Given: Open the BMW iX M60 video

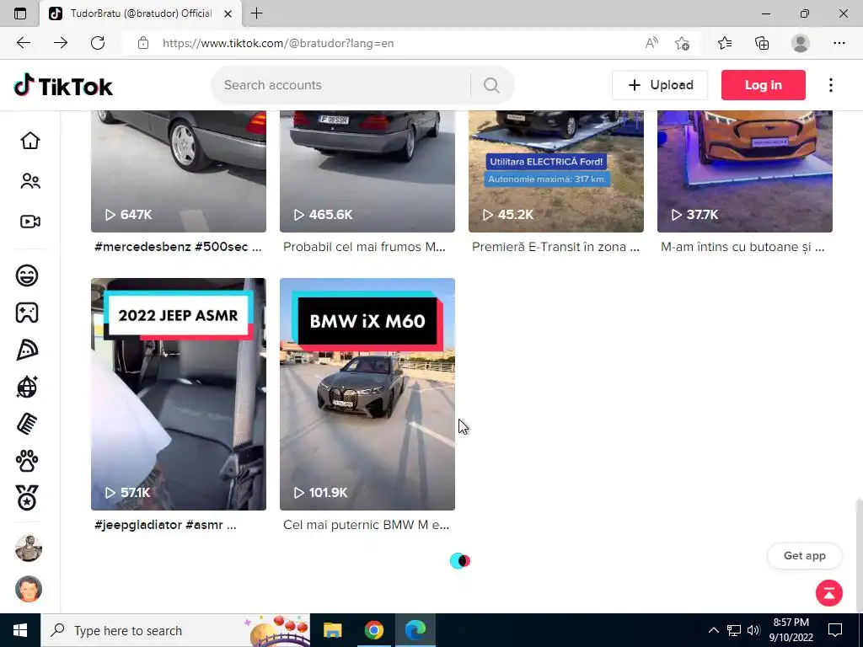Looking at the screenshot, I should 367,394.
